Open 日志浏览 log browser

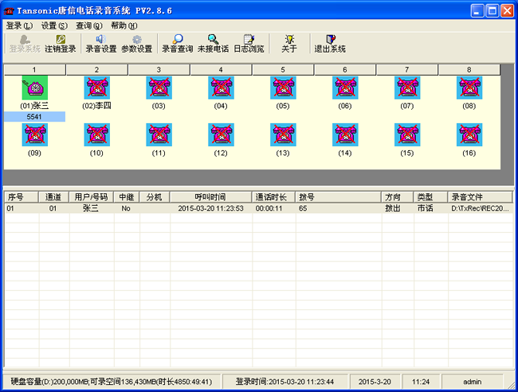pos(249,43)
